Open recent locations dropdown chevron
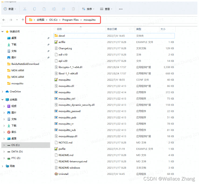The image size is (199, 184). pos(17,20)
